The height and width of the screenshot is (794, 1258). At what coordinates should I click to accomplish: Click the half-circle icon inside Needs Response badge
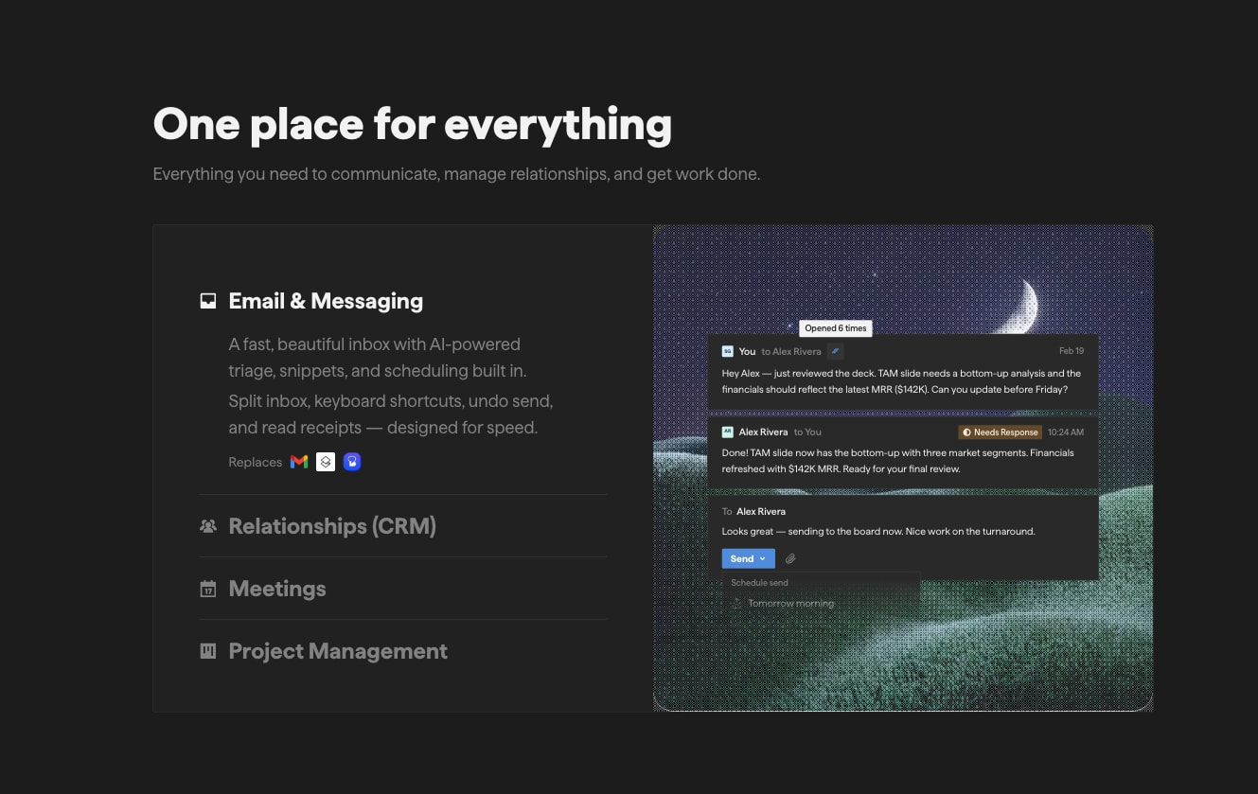coord(966,432)
